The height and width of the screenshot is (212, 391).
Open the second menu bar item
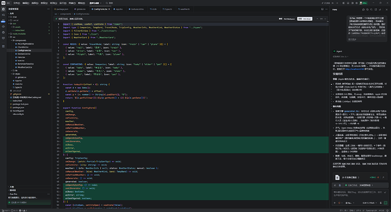25,3
